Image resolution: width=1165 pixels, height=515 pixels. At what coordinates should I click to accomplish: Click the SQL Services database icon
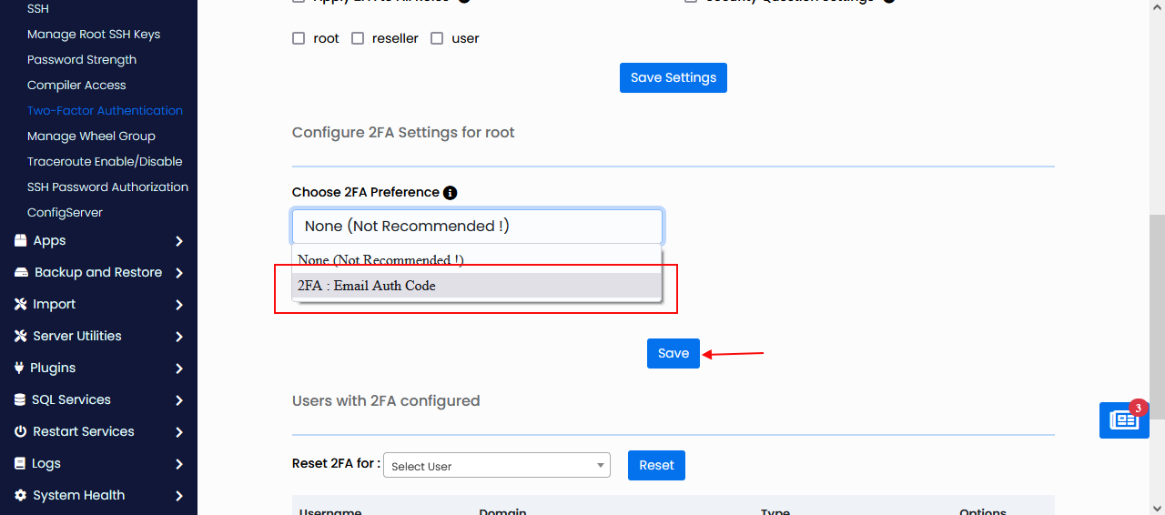[20, 400]
